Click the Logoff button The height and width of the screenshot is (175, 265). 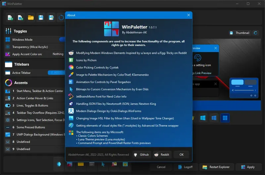click(x=185, y=167)
